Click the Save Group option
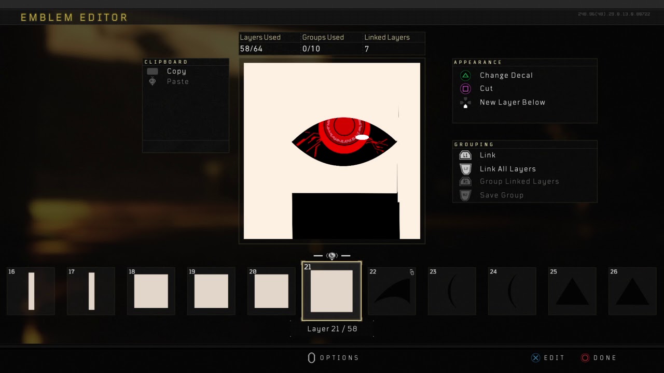 pos(501,195)
